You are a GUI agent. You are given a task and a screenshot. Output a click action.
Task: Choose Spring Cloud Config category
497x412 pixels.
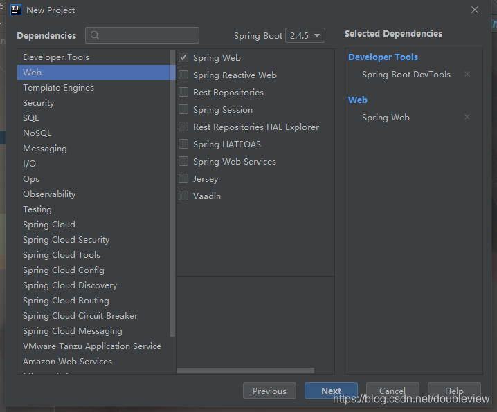(93, 270)
